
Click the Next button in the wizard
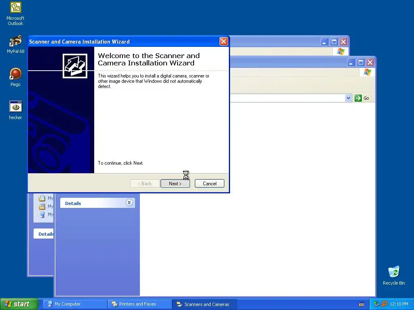click(175, 184)
